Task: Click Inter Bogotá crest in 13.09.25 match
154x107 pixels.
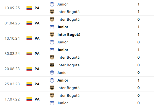Action: tap(52, 11)
